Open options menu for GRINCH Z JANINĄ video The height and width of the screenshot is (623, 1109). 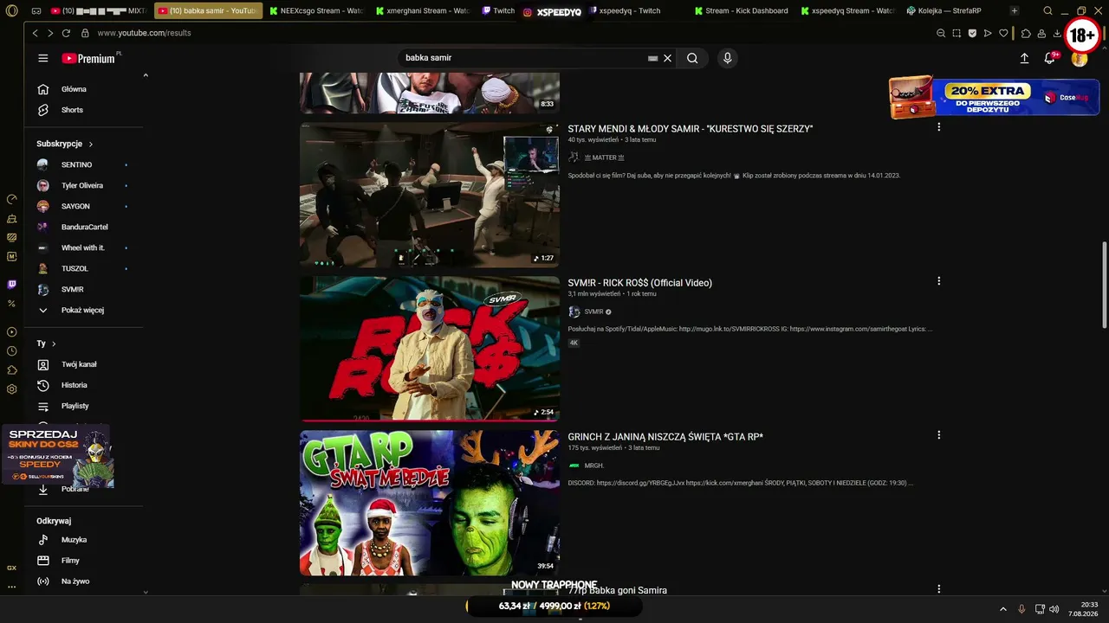(x=938, y=435)
